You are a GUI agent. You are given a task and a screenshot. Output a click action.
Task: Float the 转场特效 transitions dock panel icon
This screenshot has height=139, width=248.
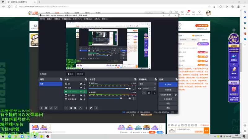click(156, 79)
